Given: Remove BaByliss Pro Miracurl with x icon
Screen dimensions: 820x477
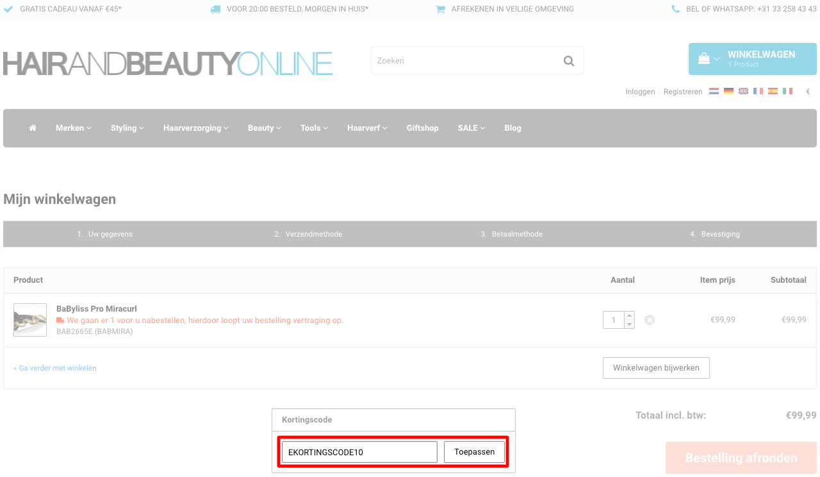Looking at the screenshot, I should [x=650, y=319].
